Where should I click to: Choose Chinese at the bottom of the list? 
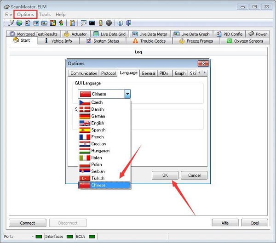pos(98,185)
